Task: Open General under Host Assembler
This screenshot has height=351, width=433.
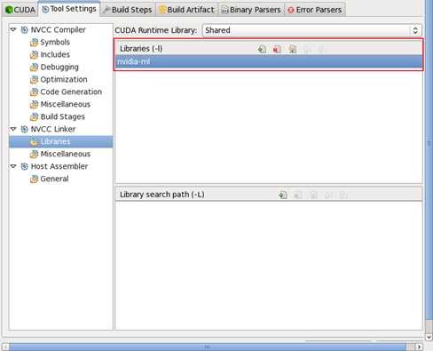Action: click(x=54, y=179)
